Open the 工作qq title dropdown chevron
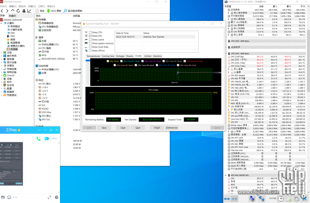Image resolution: width=310 pixels, height=203 pixels. [39, 130]
